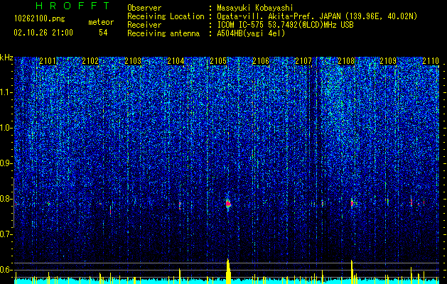Click the ICOM IC-575 receiver text
This screenshot has height=284, width=447.
pos(285,25)
